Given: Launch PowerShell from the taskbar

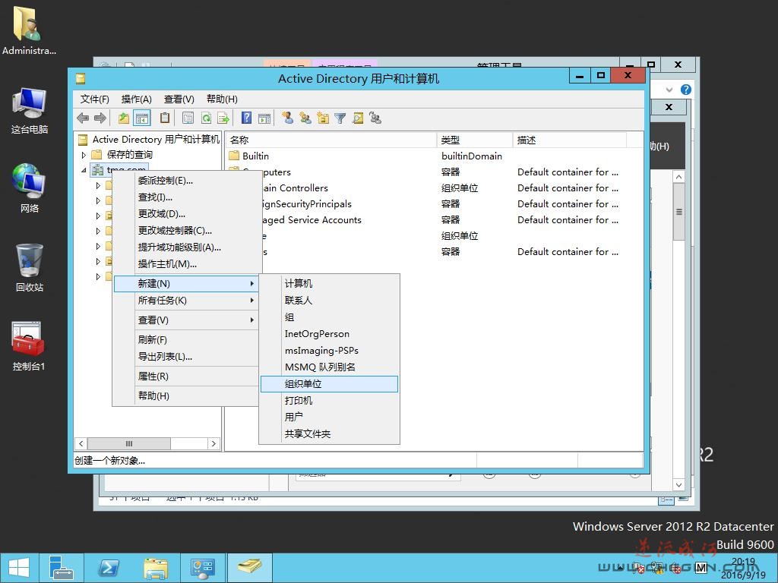Looking at the screenshot, I should click(x=108, y=568).
